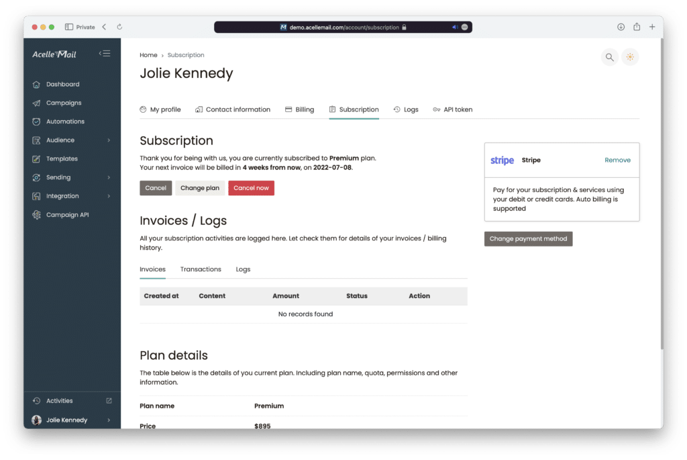Open search with the magnifier icon
This screenshot has width=687, height=460.
pos(609,57)
